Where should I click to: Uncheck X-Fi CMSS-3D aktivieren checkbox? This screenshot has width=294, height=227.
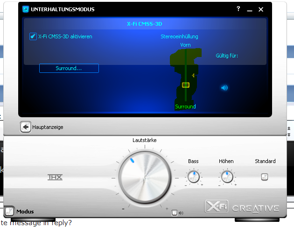pos(33,36)
